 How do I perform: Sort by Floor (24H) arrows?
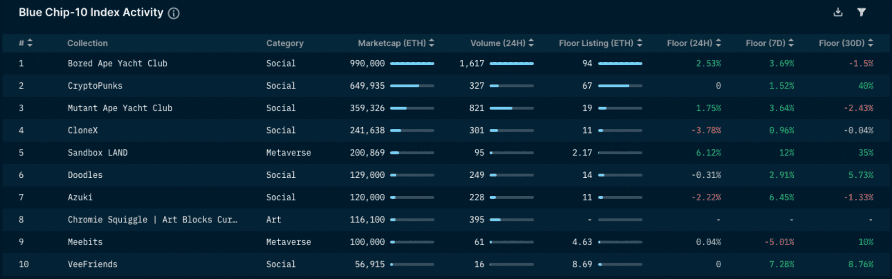tap(718, 43)
